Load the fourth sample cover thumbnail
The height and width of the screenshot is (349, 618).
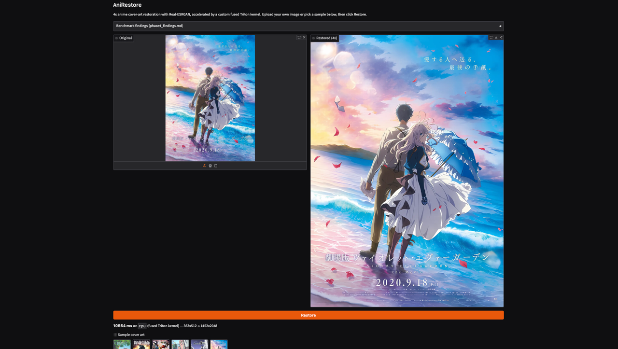(x=180, y=344)
